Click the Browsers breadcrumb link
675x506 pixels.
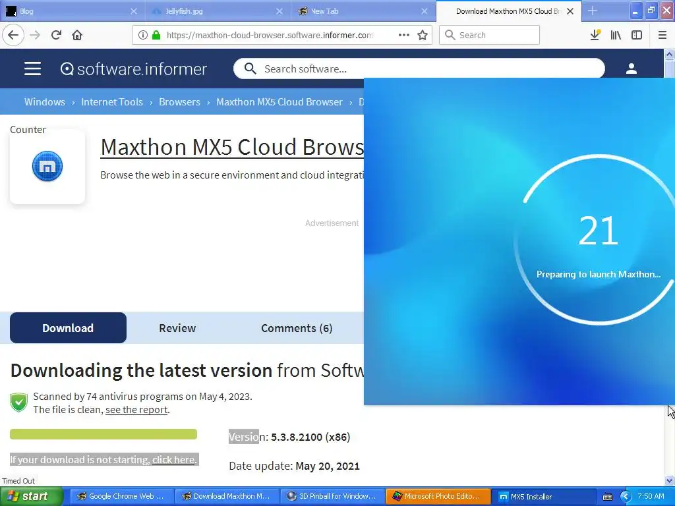click(x=179, y=102)
